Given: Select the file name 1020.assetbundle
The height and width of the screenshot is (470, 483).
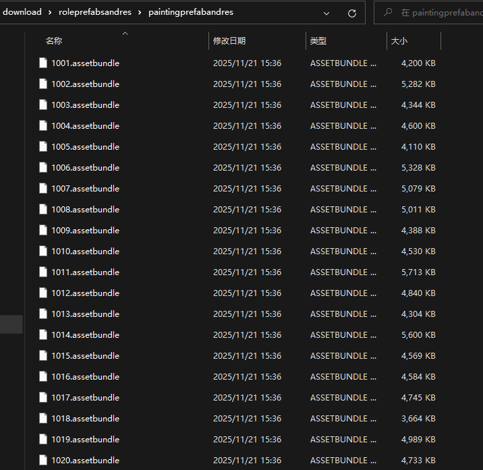Looking at the screenshot, I should 85,461.
